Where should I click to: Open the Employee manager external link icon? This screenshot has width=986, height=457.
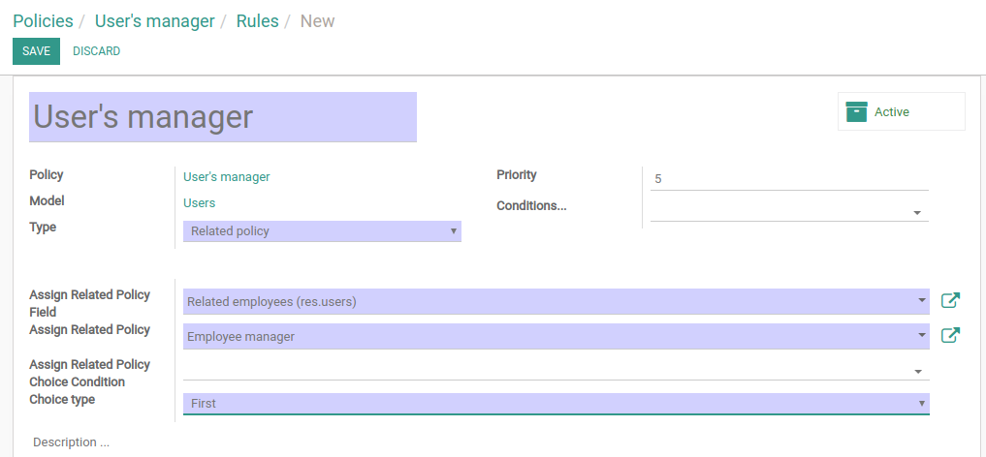click(950, 335)
